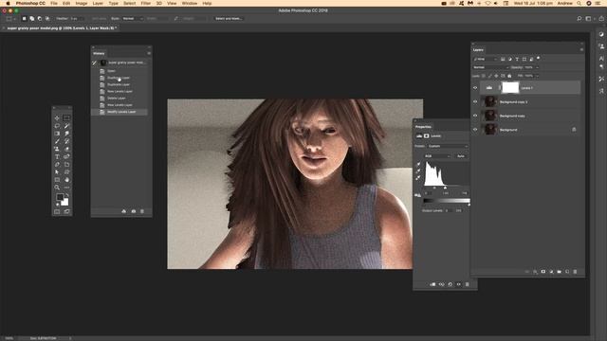Clip Levels adjustment to layer below
Viewport: 607px width, 341px height.
432,284
